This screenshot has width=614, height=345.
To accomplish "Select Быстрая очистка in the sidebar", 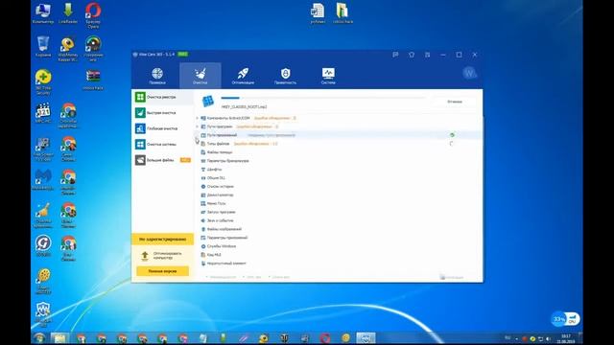I will [162, 113].
